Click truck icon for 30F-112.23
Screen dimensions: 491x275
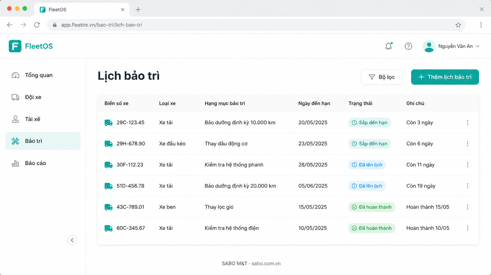pyautogui.click(x=109, y=165)
